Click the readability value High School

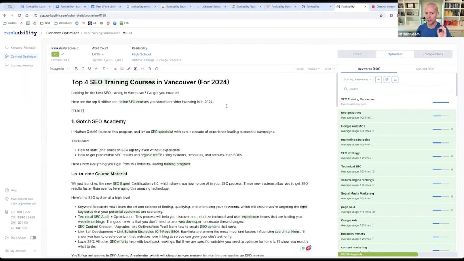point(141,54)
